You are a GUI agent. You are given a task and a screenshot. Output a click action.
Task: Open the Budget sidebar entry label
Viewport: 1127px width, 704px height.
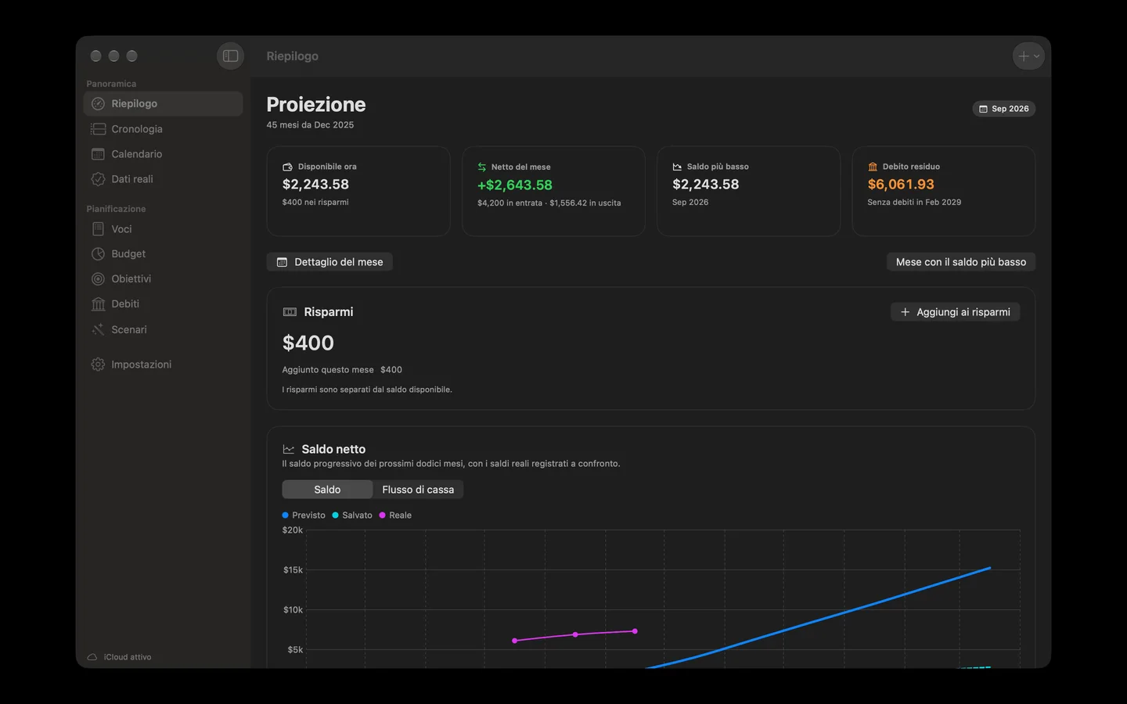128,254
